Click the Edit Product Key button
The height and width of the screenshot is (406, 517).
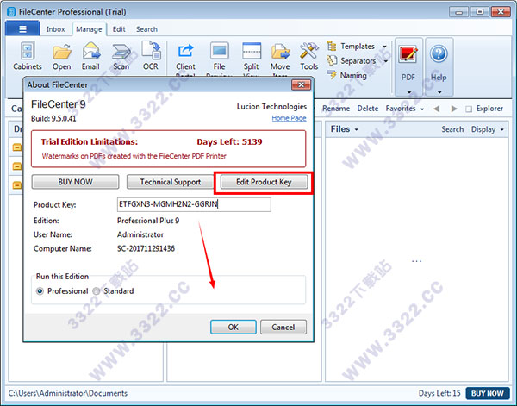(264, 182)
